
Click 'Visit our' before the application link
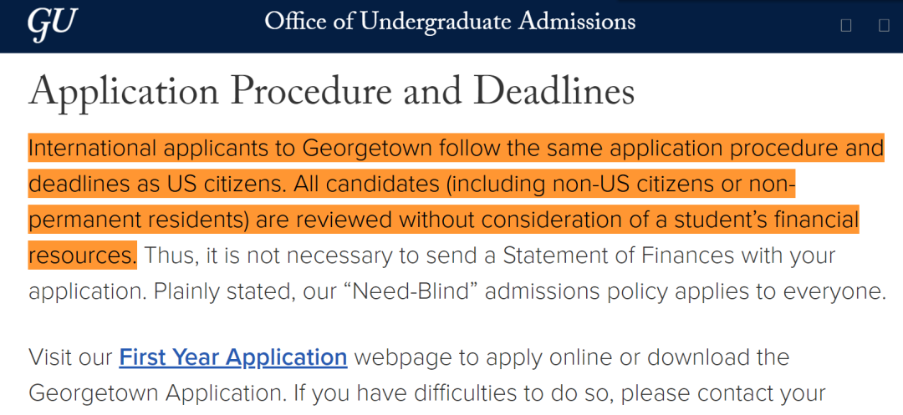(70, 357)
